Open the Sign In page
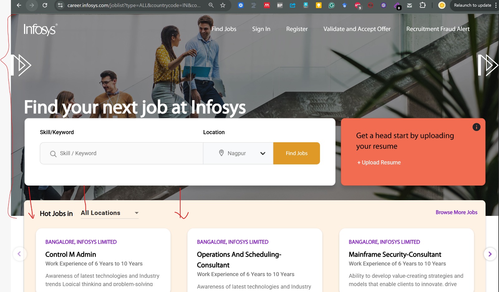499x292 pixels. tap(261, 29)
